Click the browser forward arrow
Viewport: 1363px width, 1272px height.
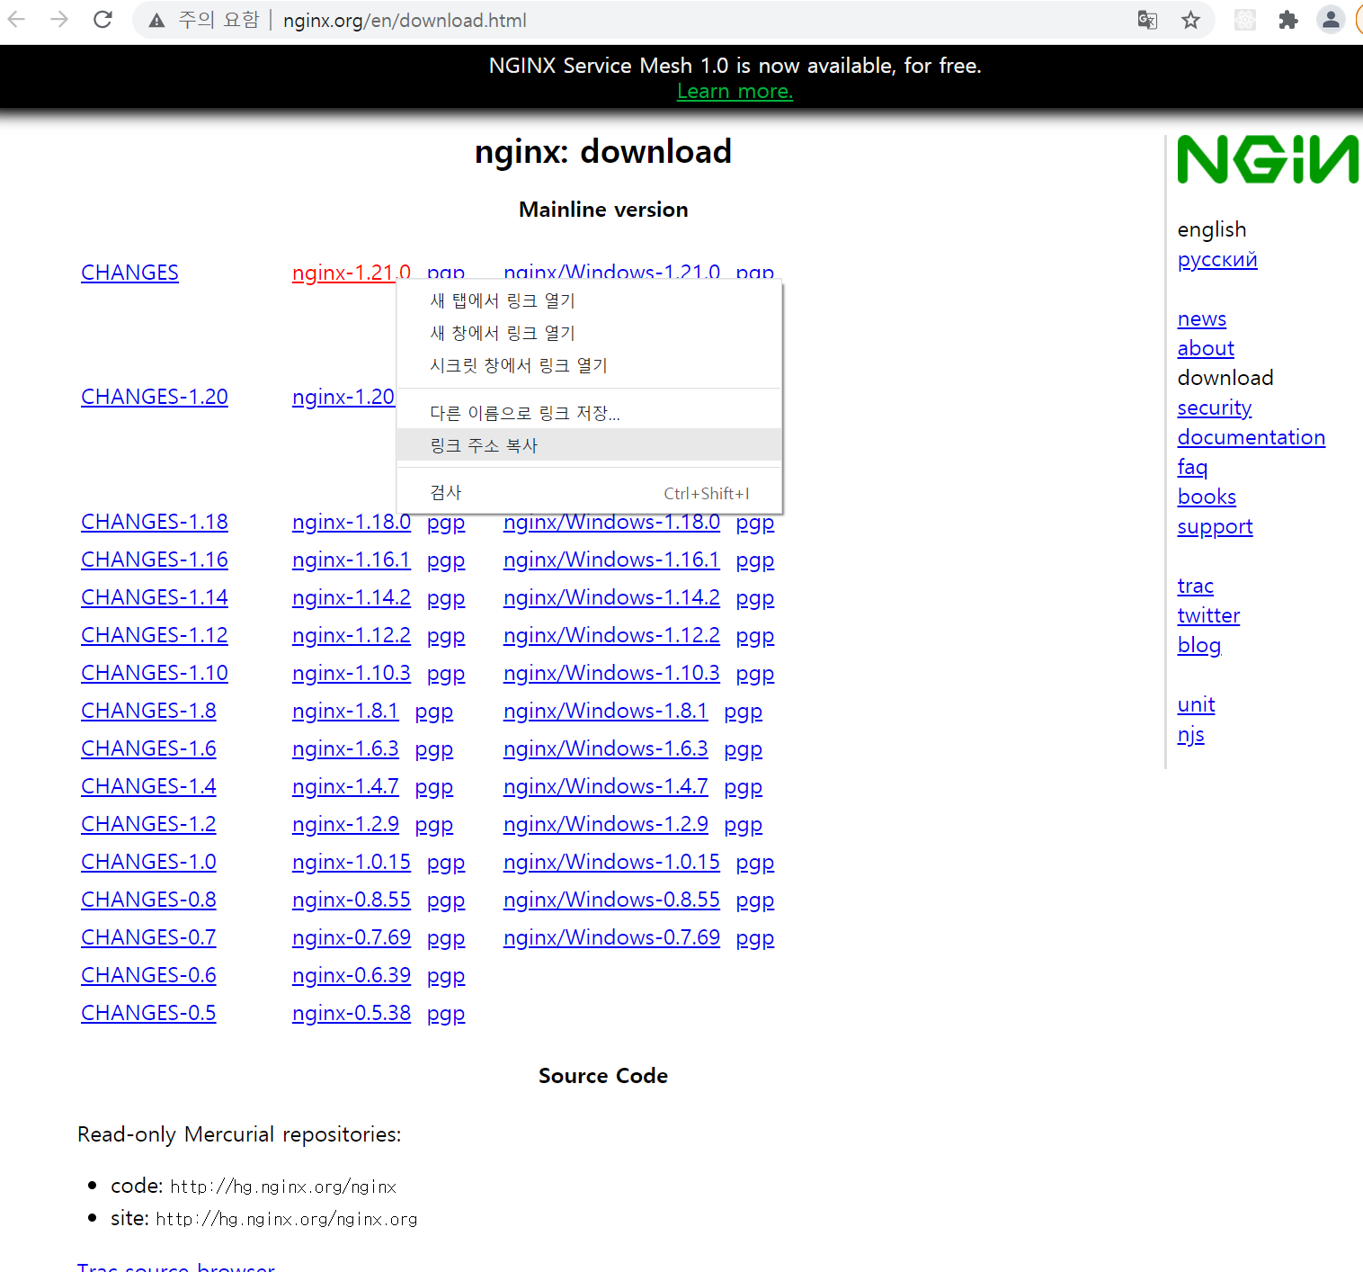(59, 19)
